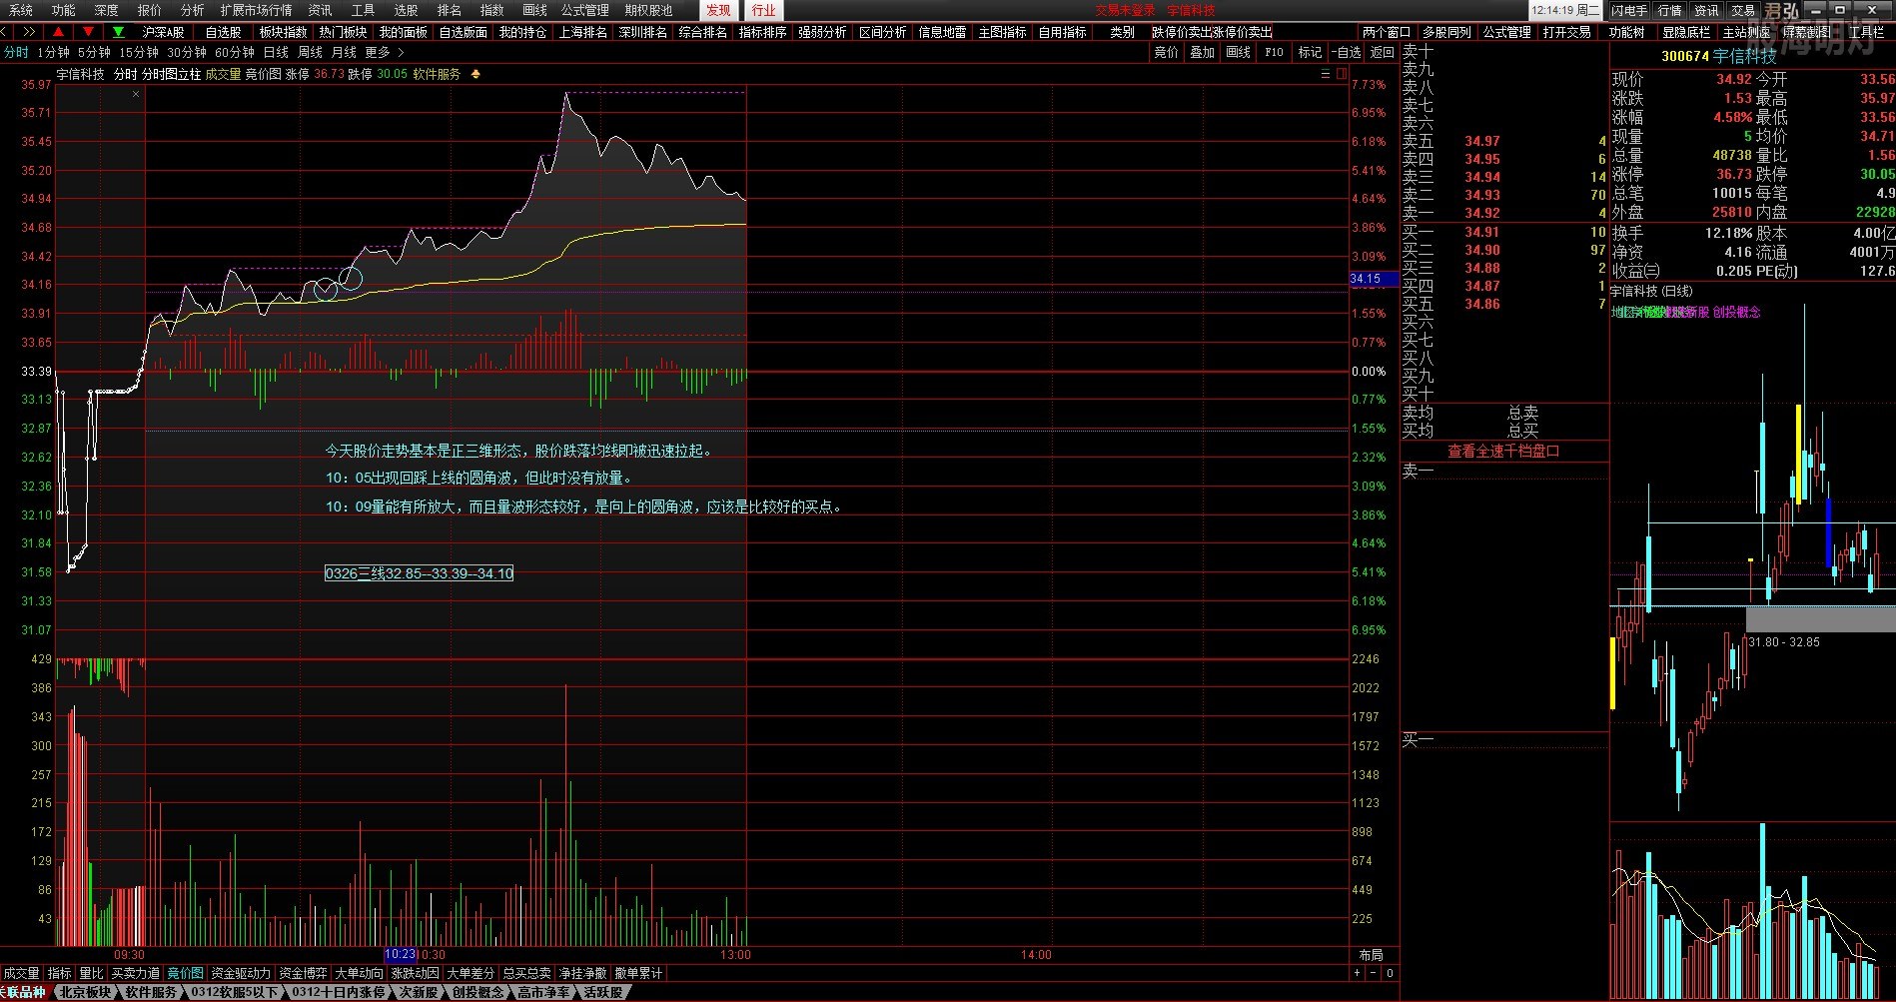This screenshot has width=1896, height=1002.
Task: Open 北京板块 related sector tab
Action: [x=85, y=992]
